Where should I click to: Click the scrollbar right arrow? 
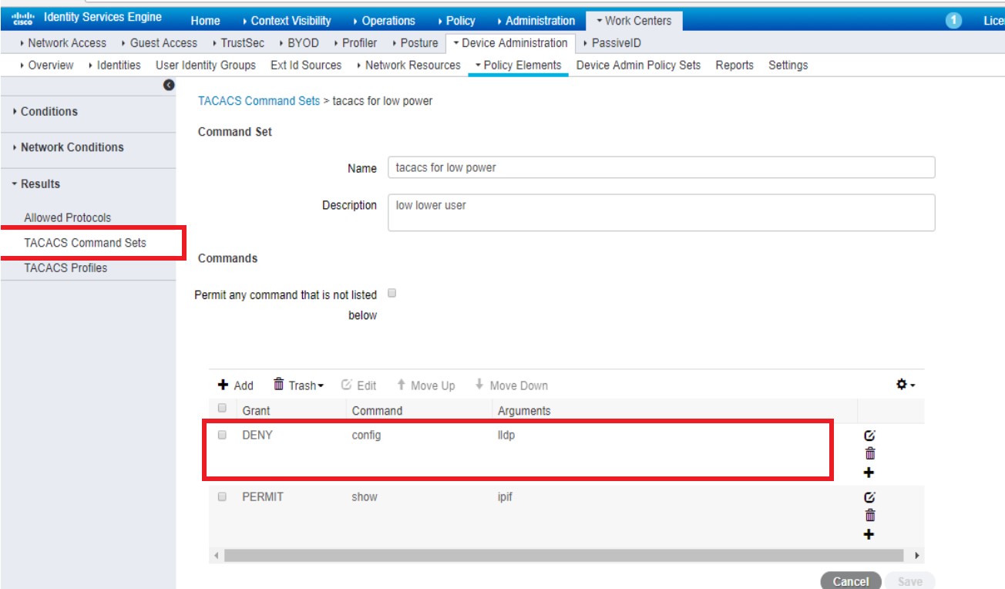pyautogui.click(x=916, y=555)
